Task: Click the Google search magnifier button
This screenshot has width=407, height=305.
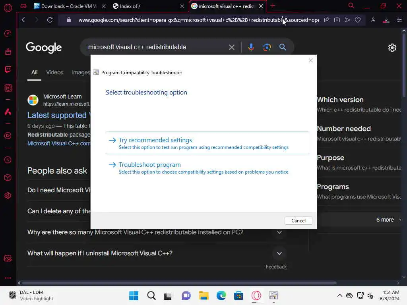Action: pyautogui.click(x=283, y=47)
